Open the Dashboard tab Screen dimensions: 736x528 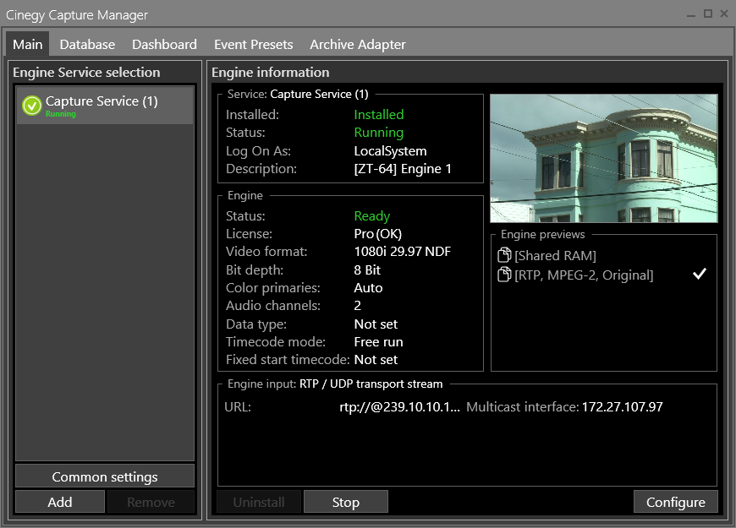164,45
